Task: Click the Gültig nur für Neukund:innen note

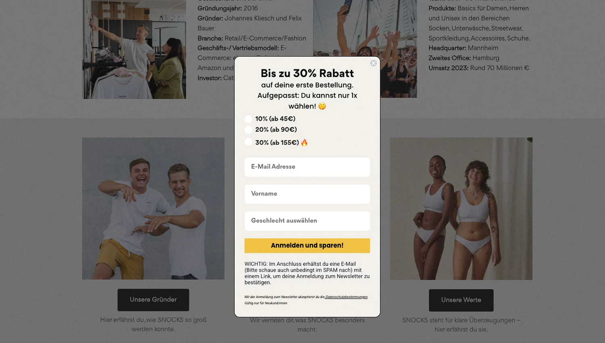Action: point(266,303)
